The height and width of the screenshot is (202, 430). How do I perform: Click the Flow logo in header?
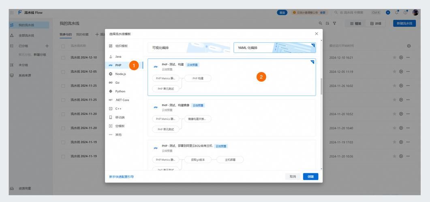[x=20, y=13]
